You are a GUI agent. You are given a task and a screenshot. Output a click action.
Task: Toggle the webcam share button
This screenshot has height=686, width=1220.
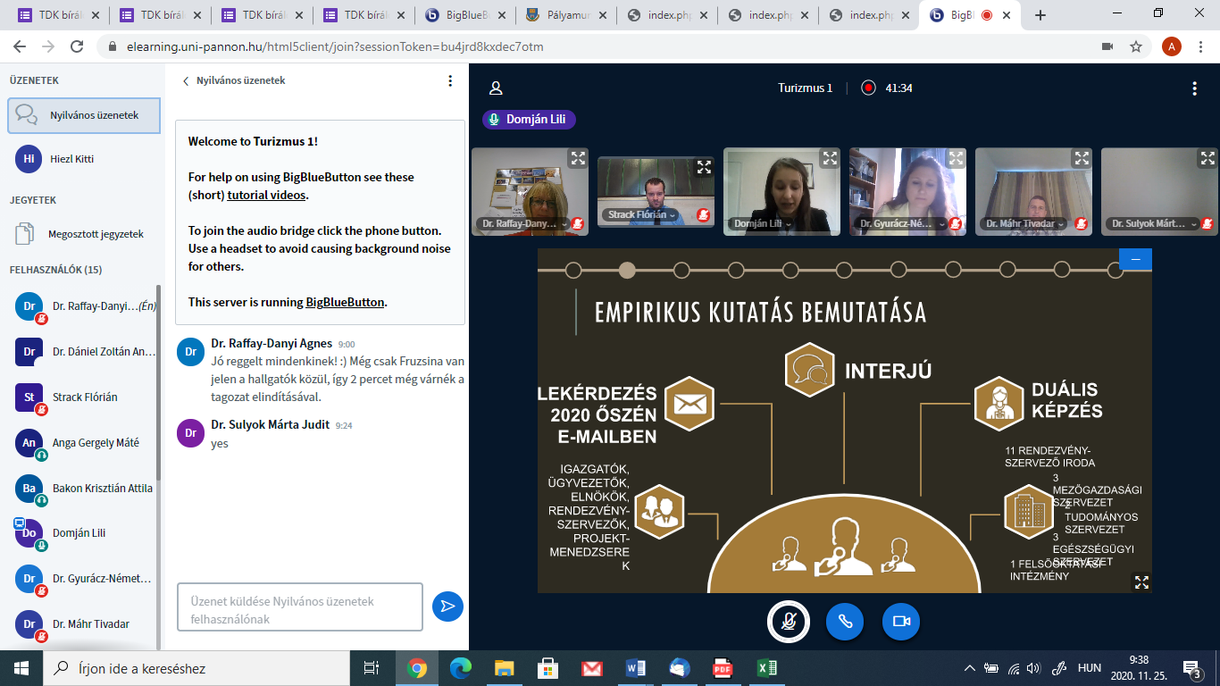tap(900, 622)
